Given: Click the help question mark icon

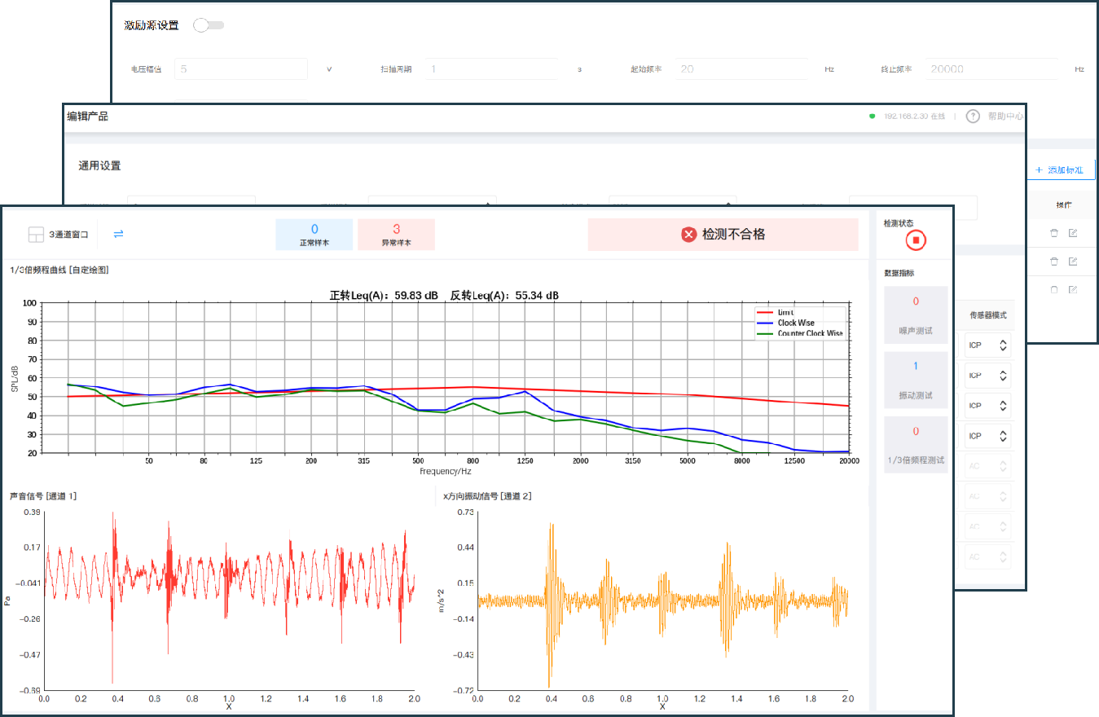Looking at the screenshot, I should (973, 117).
